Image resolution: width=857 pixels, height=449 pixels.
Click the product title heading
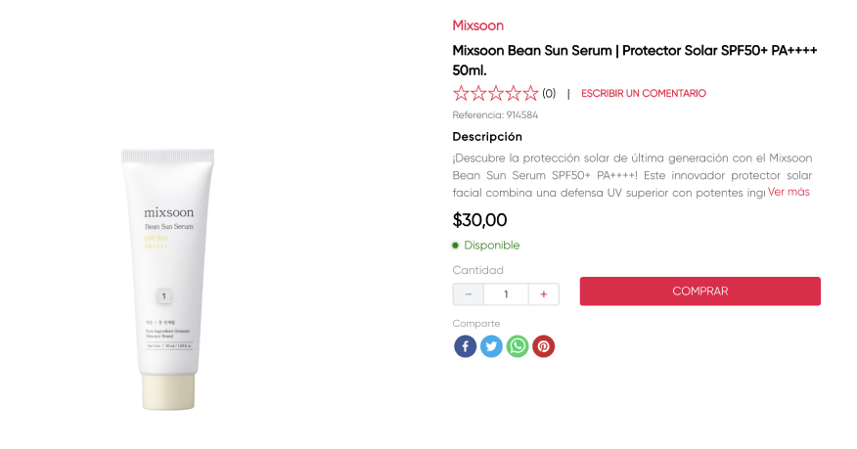pyautogui.click(x=634, y=60)
